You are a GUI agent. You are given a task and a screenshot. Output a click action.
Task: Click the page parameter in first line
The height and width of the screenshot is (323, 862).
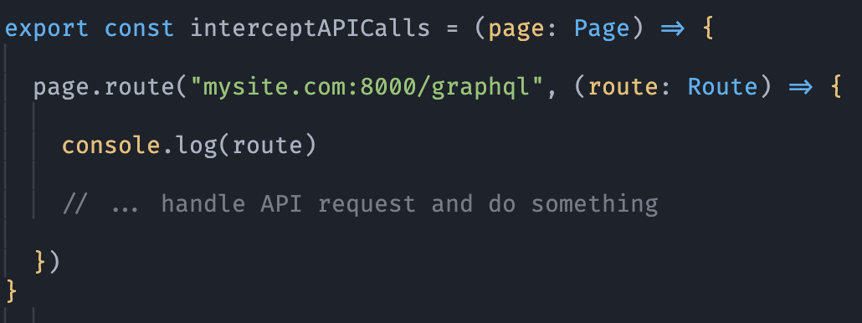pyautogui.click(x=510, y=29)
